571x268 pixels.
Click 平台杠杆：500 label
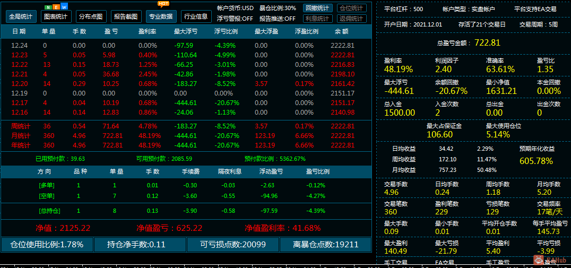click(403, 9)
